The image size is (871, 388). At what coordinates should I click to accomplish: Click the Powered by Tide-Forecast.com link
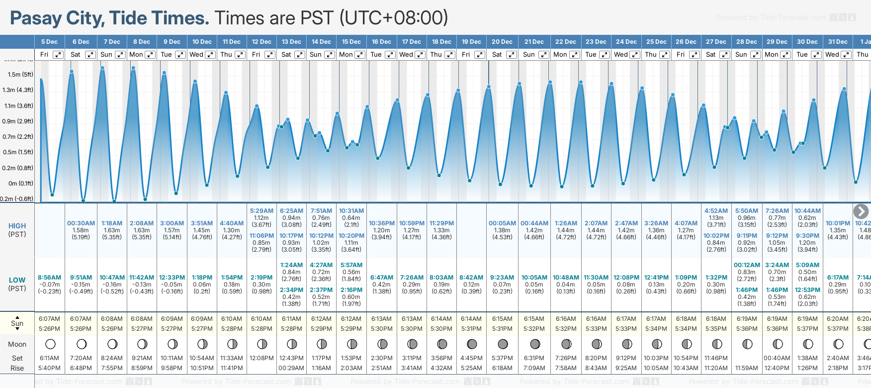[771, 18]
